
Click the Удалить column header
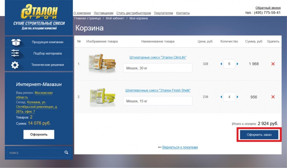point(273,41)
